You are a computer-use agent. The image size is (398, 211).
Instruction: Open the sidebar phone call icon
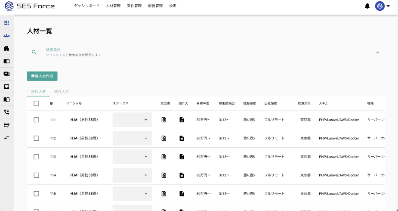click(7, 112)
